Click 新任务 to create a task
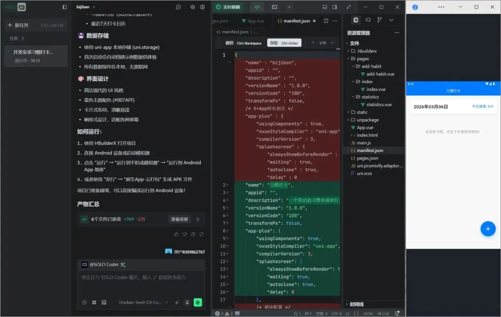501x317 pixels. [35, 25]
